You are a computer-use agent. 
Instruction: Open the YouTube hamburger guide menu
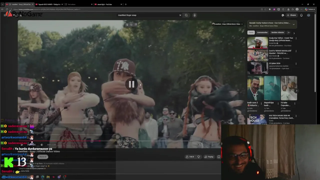pyautogui.click(x=5, y=15)
